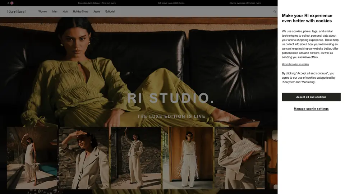Click Free standard delivery Find out more
The height and width of the screenshot is (194, 345).
(x=97, y=3)
